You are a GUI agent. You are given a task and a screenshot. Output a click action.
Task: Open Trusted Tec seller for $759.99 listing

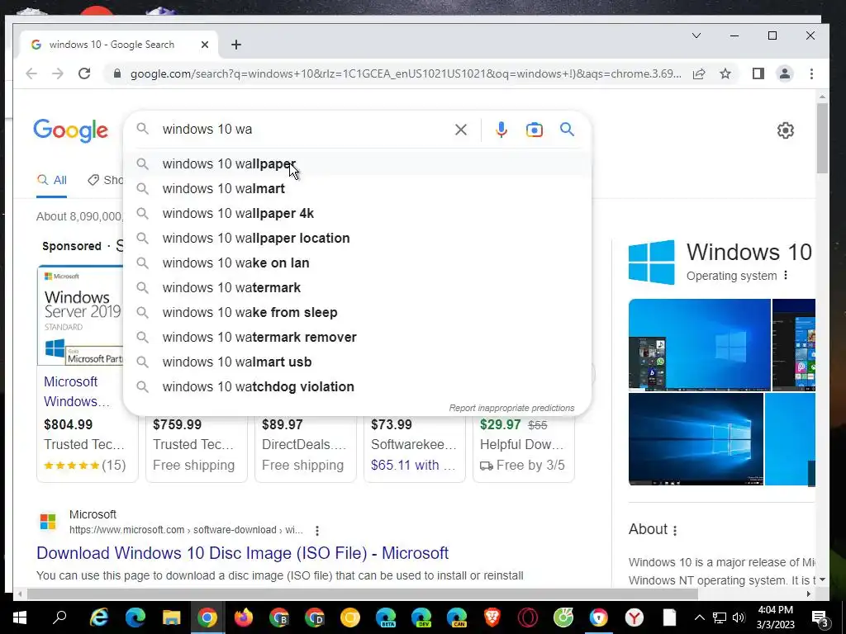[x=193, y=445]
